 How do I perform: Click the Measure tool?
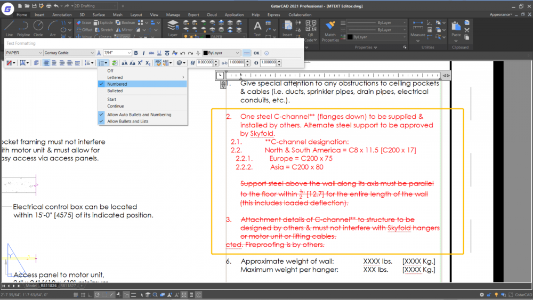tap(418, 30)
